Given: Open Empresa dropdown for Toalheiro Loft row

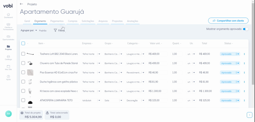Looking at the screenshot, I should (99, 54).
